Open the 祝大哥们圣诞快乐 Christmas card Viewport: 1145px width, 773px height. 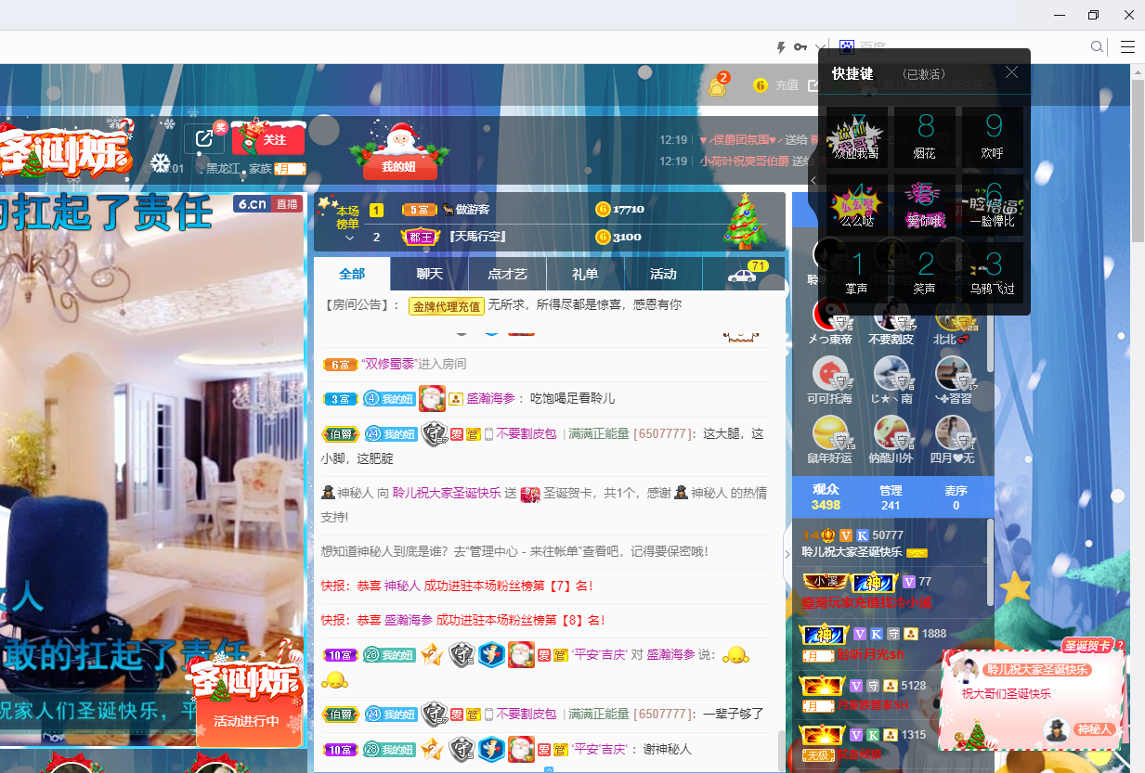tap(1032, 698)
